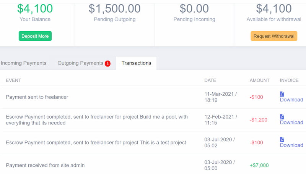Click PDF icon for test project invoice
306x174 pixels.
(282, 139)
